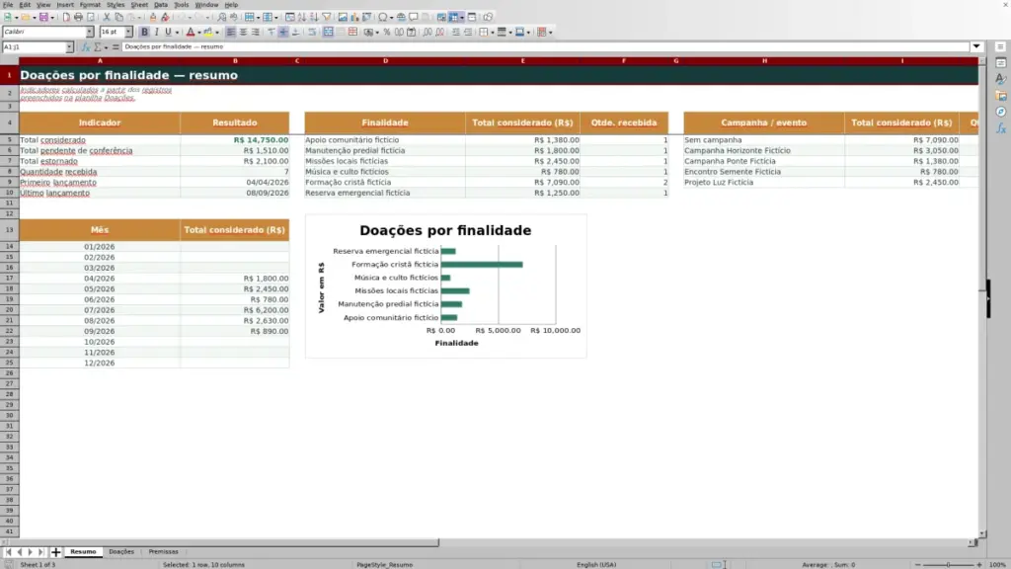Click the Clone Formatting paintbrush icon
The width and height of the screenshot is (1011, 569).
(x=153, y=17)
